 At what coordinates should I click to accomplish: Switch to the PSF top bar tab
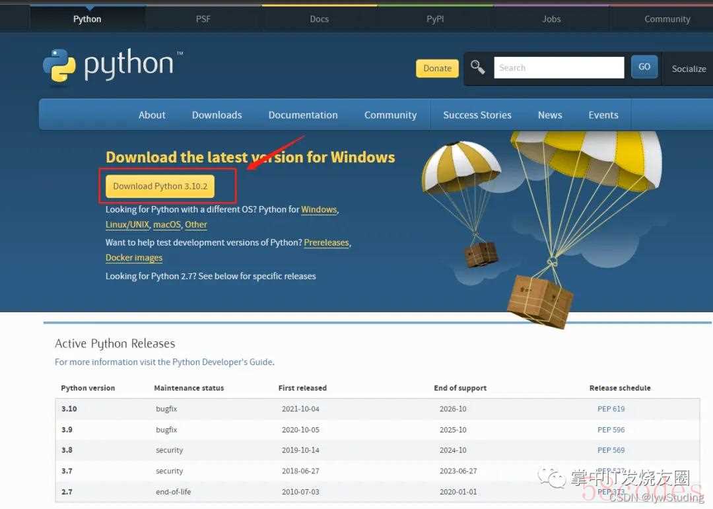point(203,19)
